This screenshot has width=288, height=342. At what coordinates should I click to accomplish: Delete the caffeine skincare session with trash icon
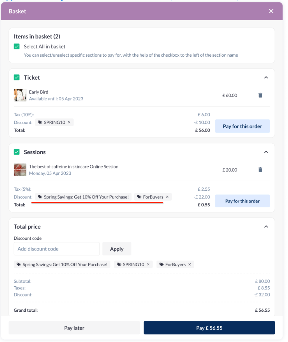pos(260,170)
